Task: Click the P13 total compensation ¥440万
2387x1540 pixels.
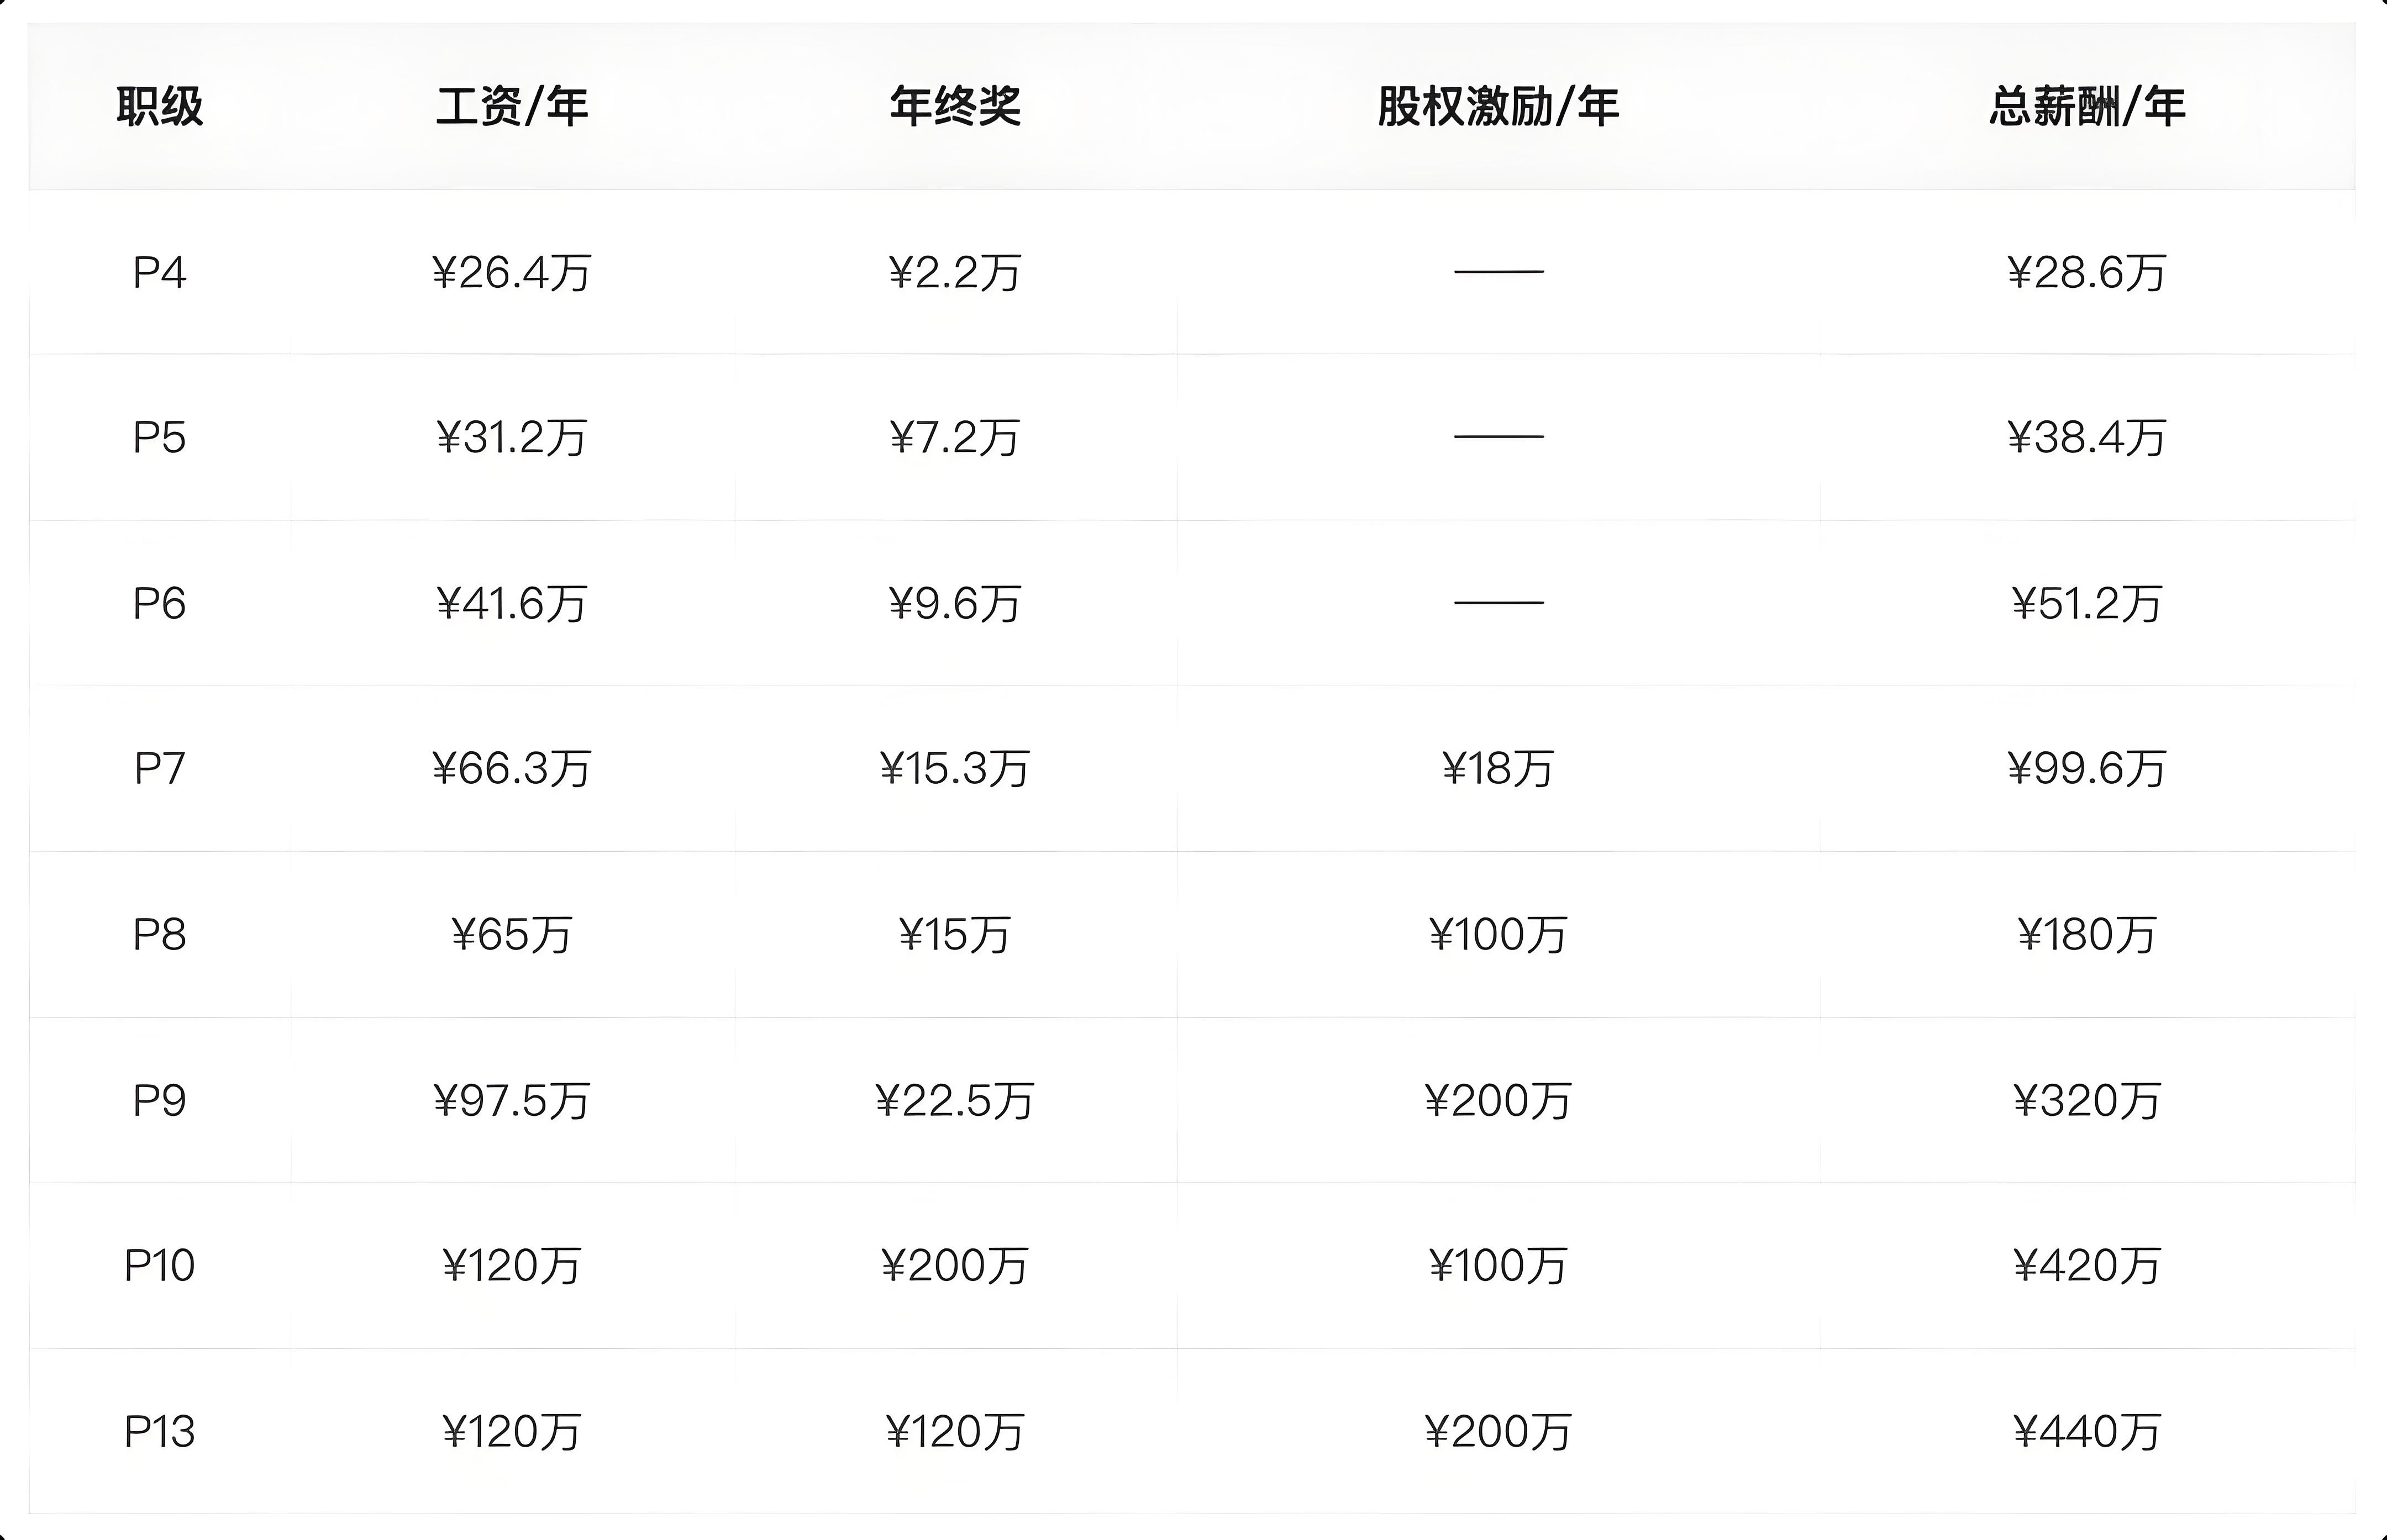Action: coord(2087,1432)
